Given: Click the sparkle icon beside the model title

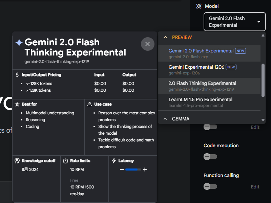Looking at the screenshot, I should click(x=19, y=42).
